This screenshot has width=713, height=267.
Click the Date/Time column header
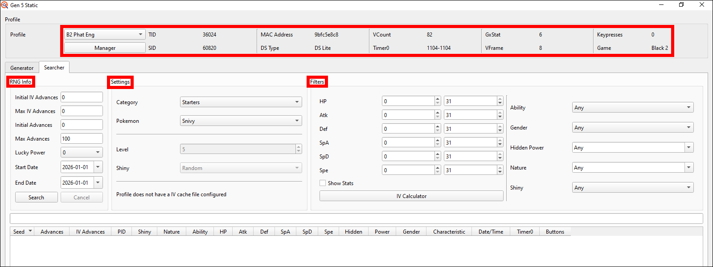[x=491, y=231]
